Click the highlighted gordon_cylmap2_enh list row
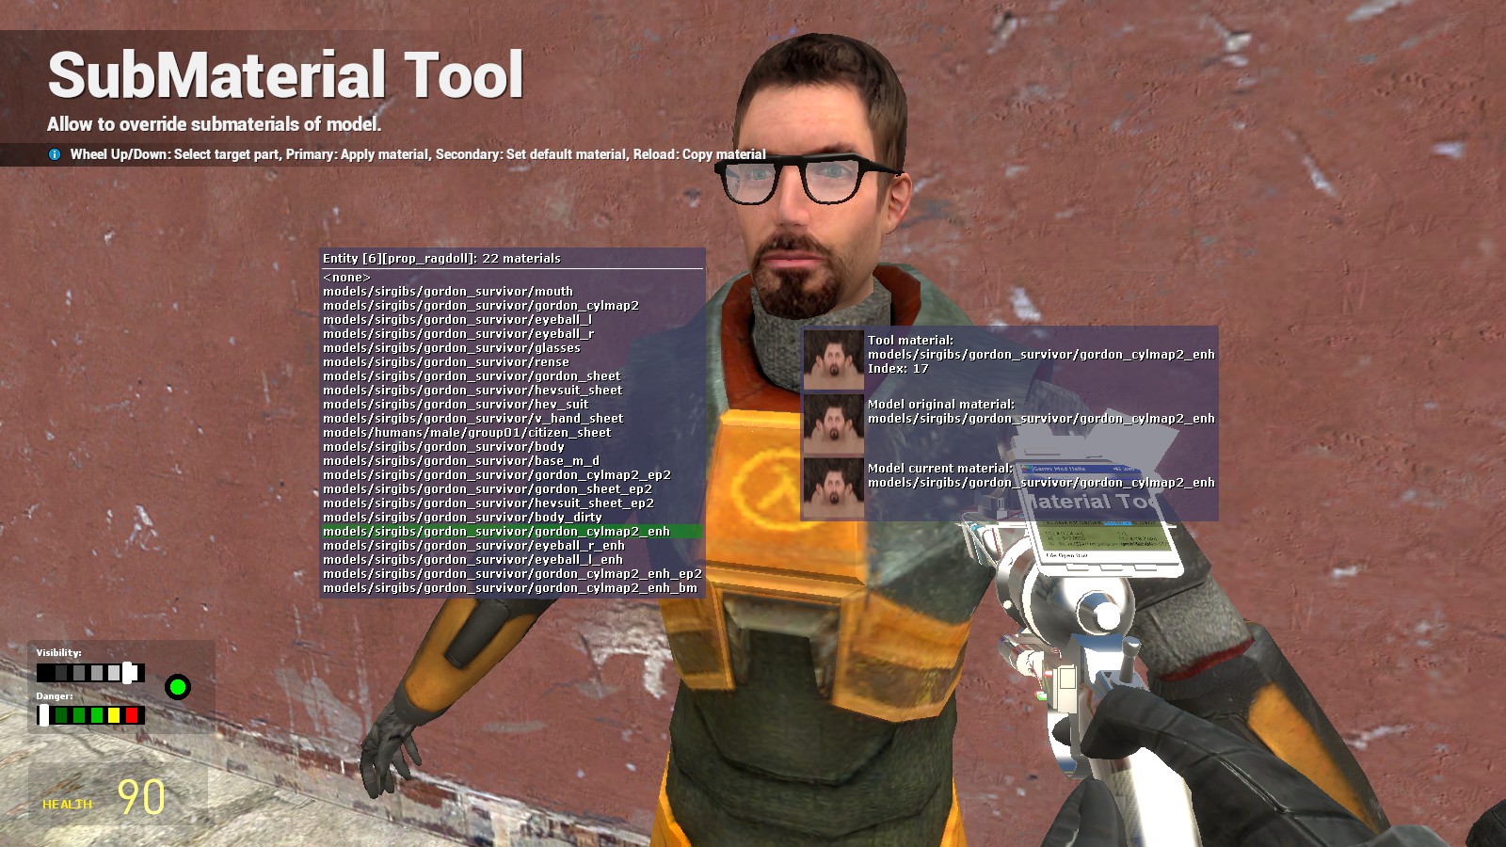The width and height of the screenshot is (1506, 847). (512, 532)
